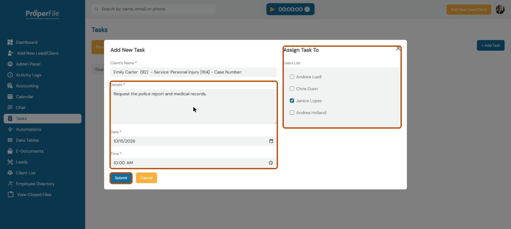Click the View Closed Files icon
The image size is (511, 229).
pos(10,195)
